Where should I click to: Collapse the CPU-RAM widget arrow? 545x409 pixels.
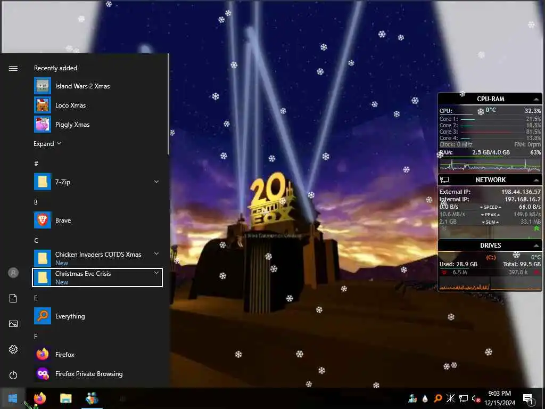[x=536, y=99]
